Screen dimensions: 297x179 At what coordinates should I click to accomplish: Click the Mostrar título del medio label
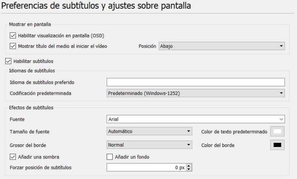pyautogui.click(x=62, y=46)
